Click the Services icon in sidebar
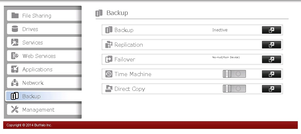301x134 pixels. [x=15, y=42]
